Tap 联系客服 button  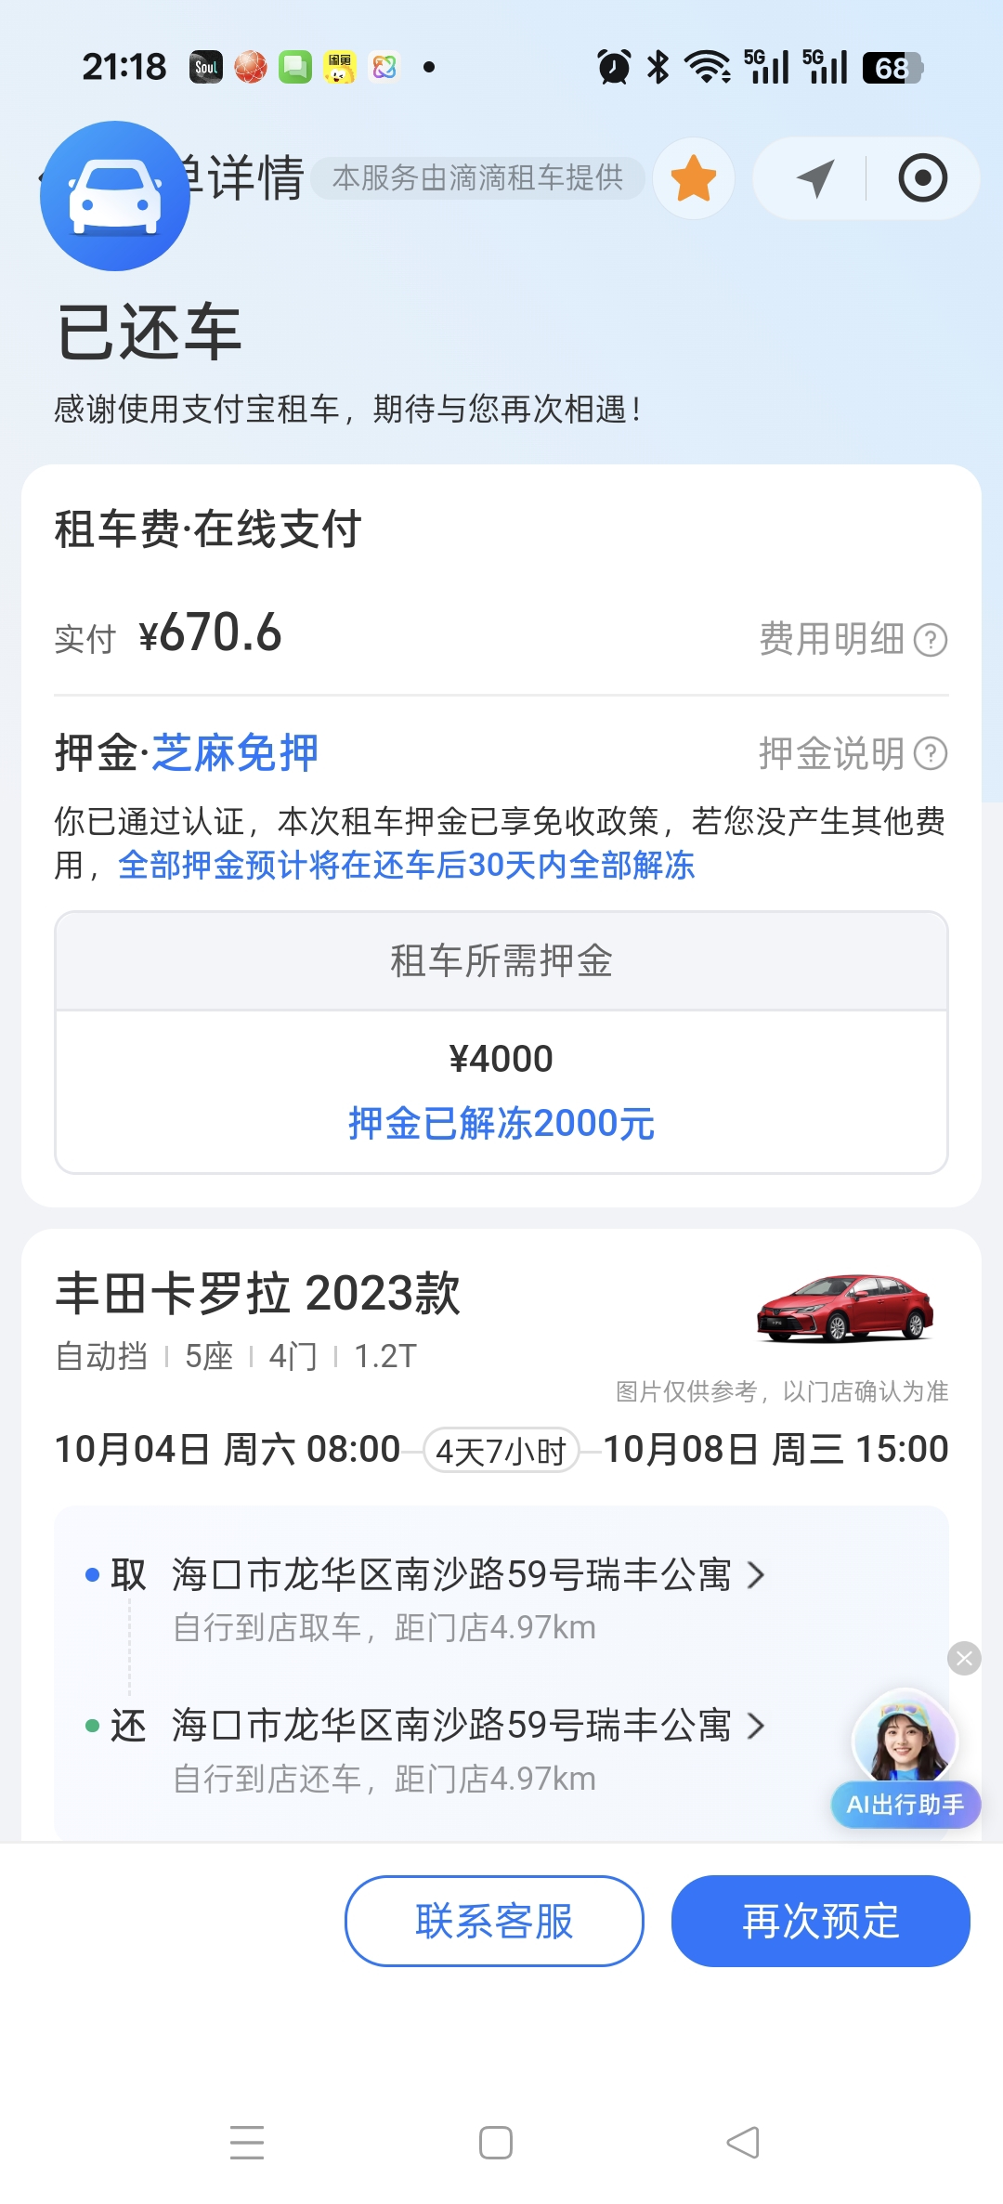494,1921
